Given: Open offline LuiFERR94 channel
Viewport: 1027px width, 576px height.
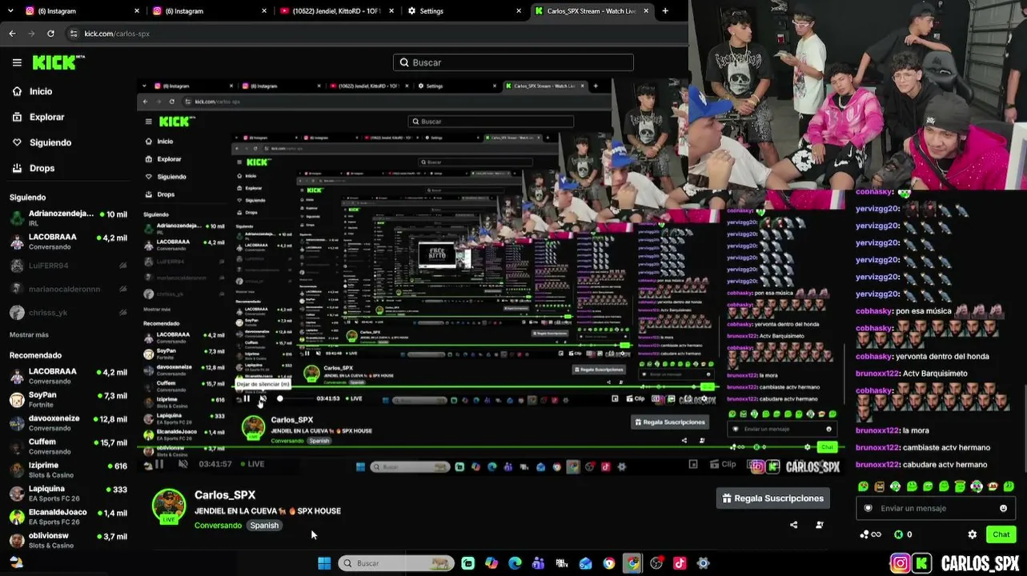Looking at the screenshot, I should (68, 266).
